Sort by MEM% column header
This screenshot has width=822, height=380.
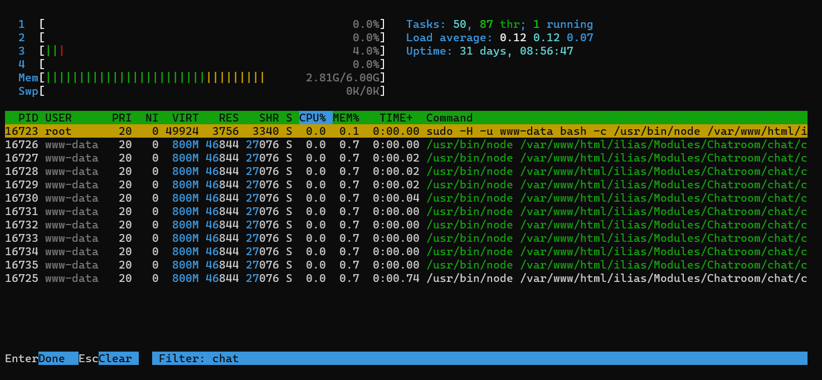346,118
